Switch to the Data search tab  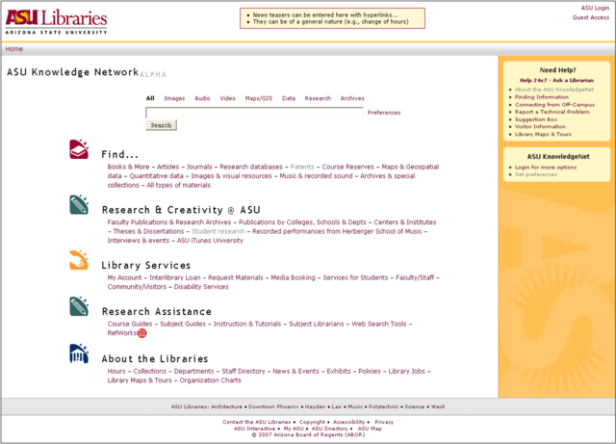click(289, 98)
